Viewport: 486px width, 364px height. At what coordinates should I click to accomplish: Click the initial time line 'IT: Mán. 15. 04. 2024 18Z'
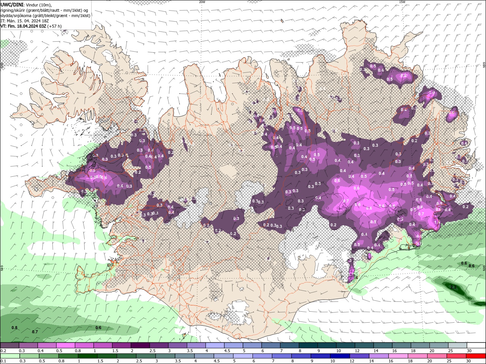coord(25,21)
